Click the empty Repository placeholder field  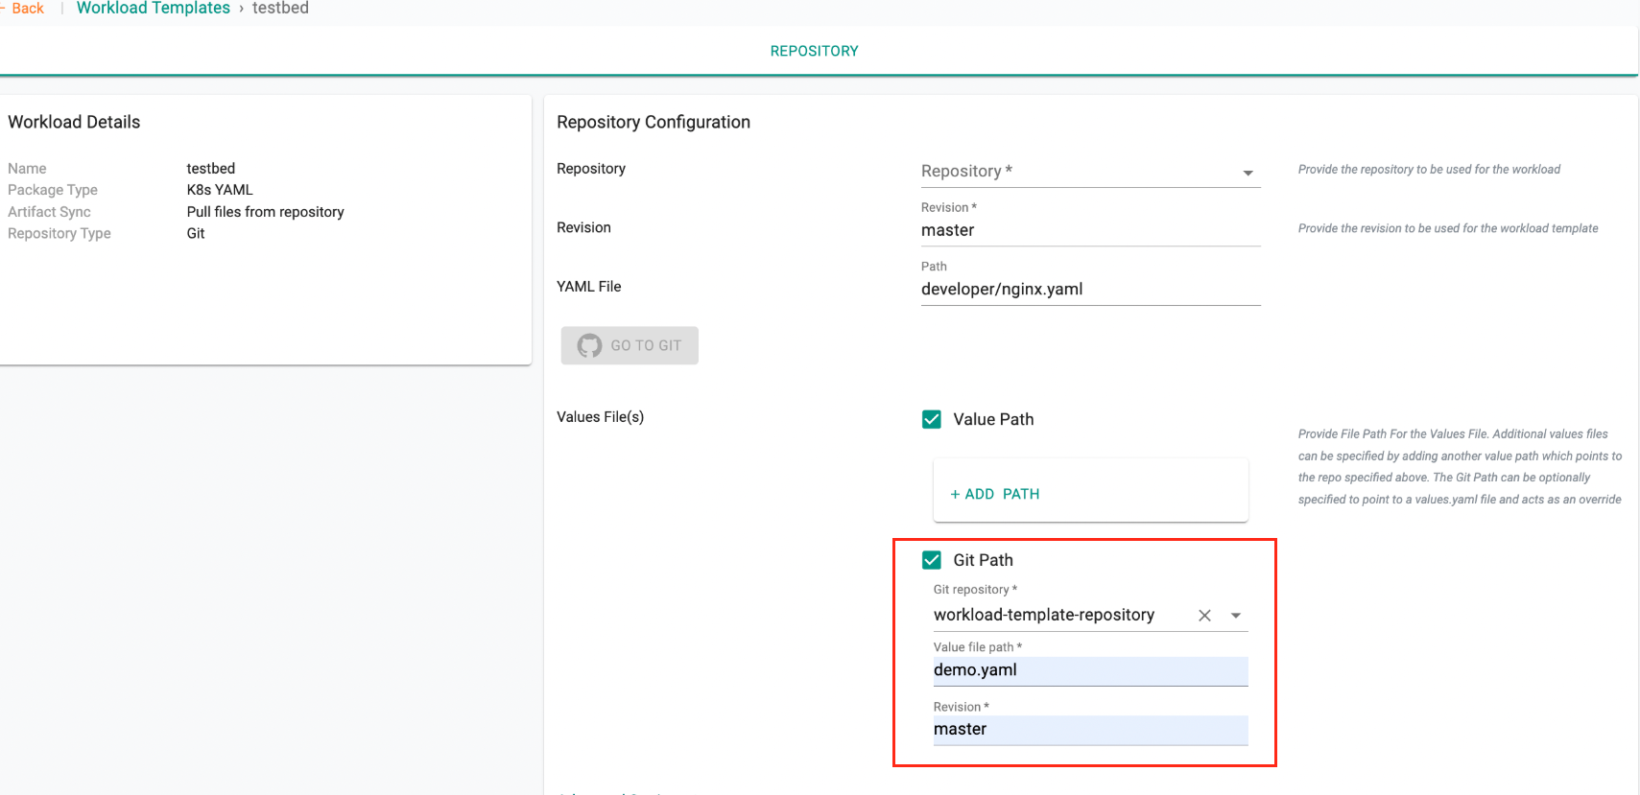1075,172
